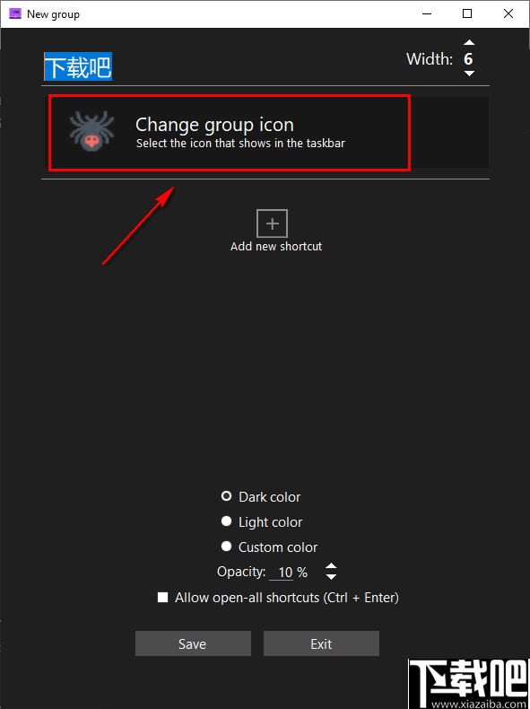Click the group name field 下载吧
Screen dimensions: 530x709
78,67
